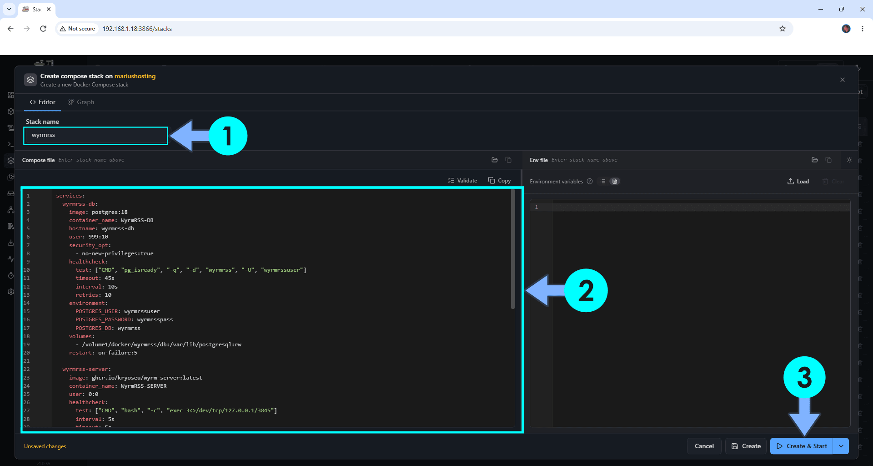Screen dimensions: 873x466
Task: Bookmark this page with star icon
Action: click(x=783, y=29)
